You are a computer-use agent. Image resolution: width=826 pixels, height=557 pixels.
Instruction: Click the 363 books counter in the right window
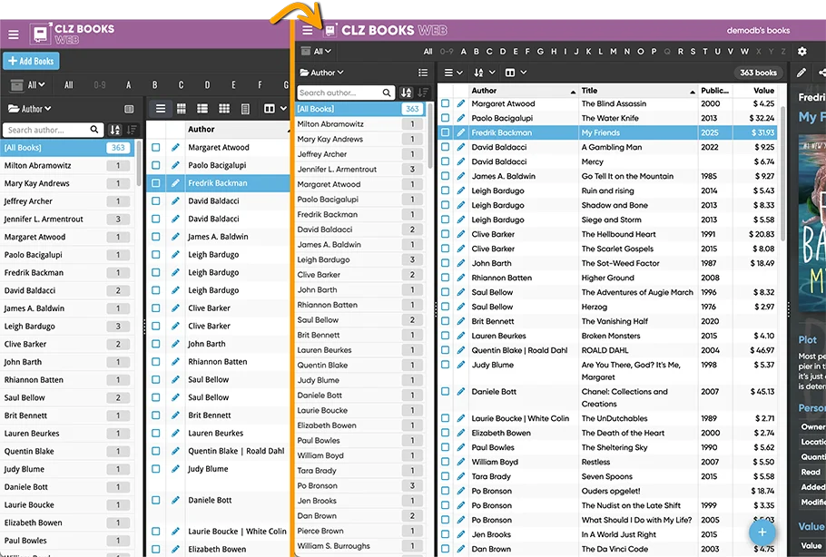point(758,73)
